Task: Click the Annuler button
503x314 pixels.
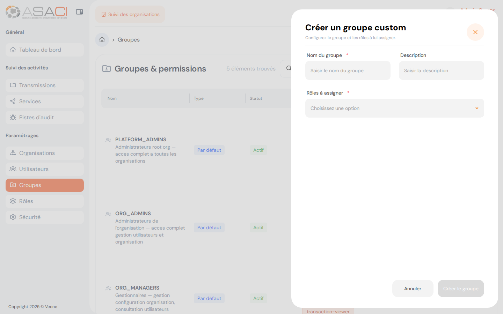Action: click(413, 289)
